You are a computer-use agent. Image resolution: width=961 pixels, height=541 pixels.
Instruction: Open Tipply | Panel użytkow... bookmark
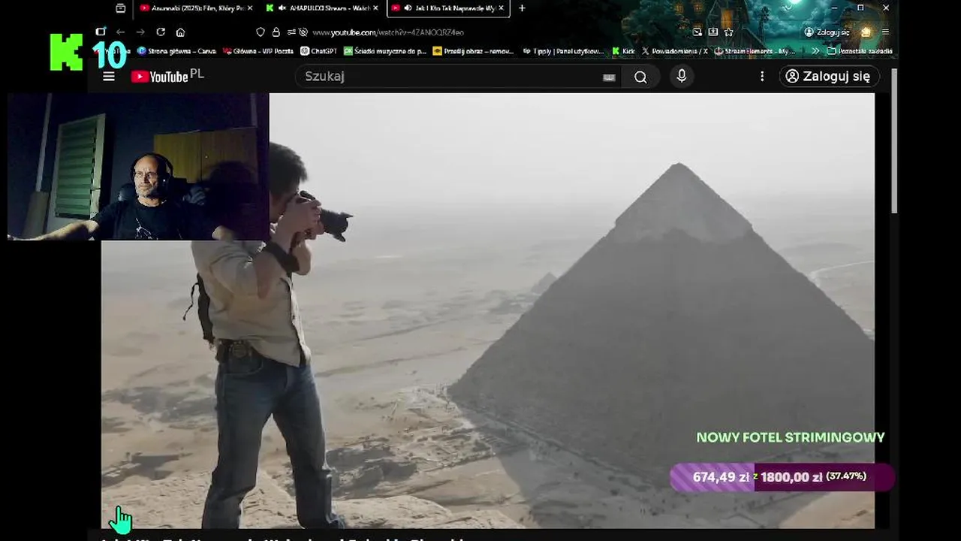click(x=562, y=51)
